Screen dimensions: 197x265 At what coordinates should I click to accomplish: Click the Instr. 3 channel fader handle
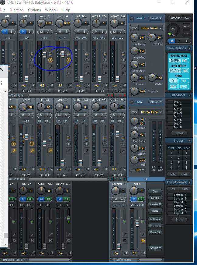45,55
